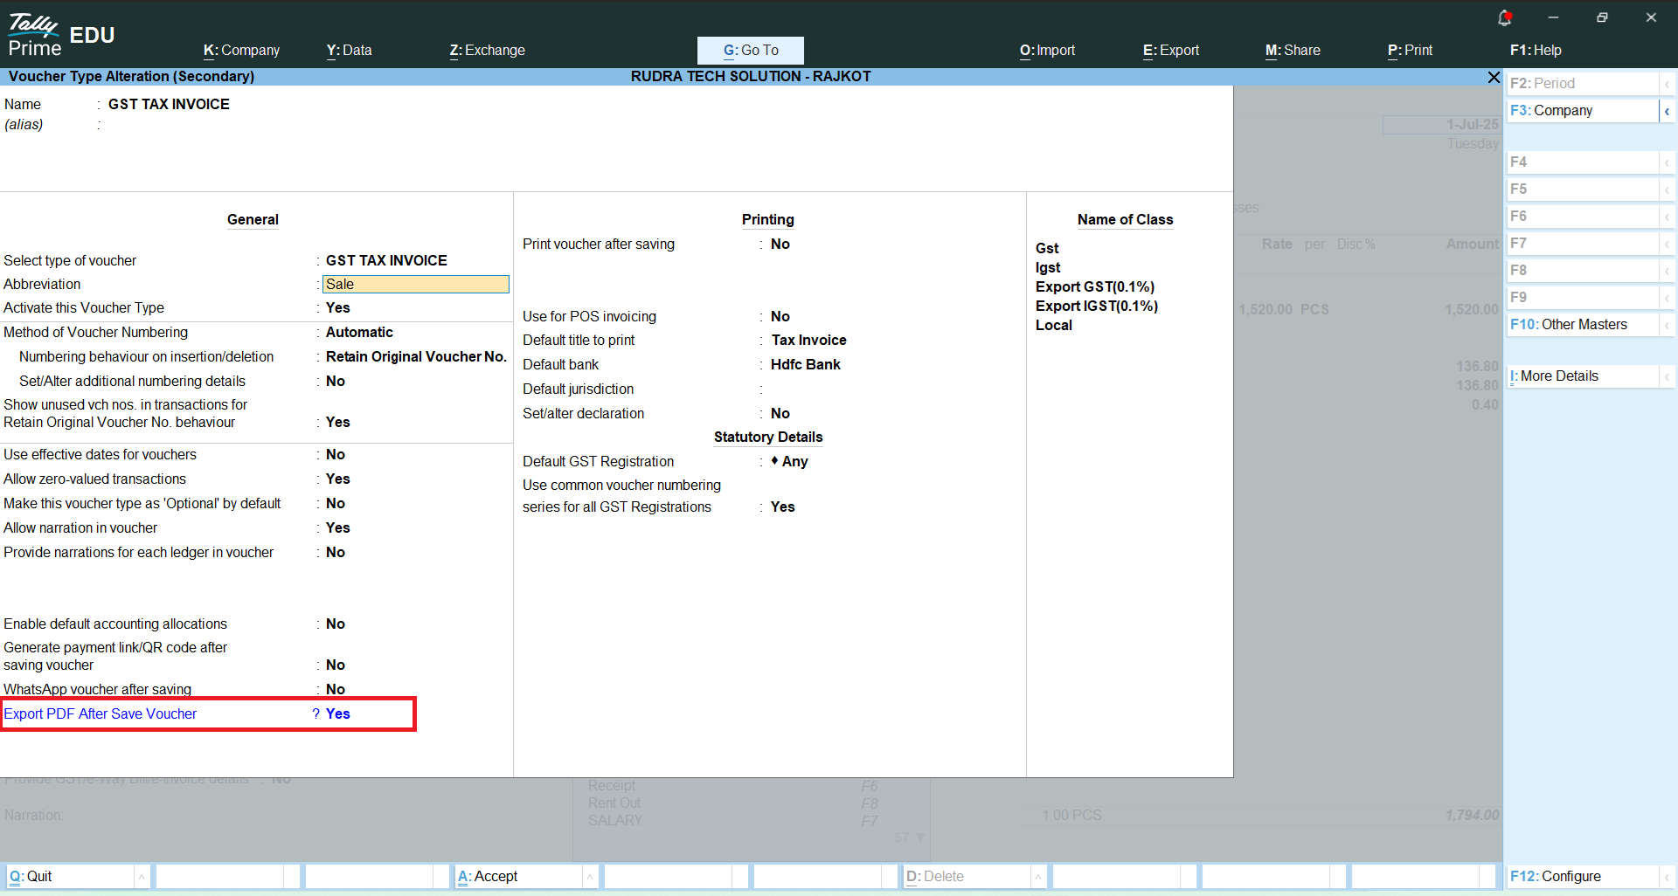Select the Export GST(0.1%) class
Image resolution: width=1678 pixels, height=896 pixels.
(1095, 287)
